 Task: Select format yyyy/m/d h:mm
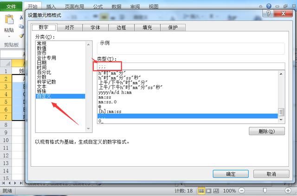[x=187, y=92]
